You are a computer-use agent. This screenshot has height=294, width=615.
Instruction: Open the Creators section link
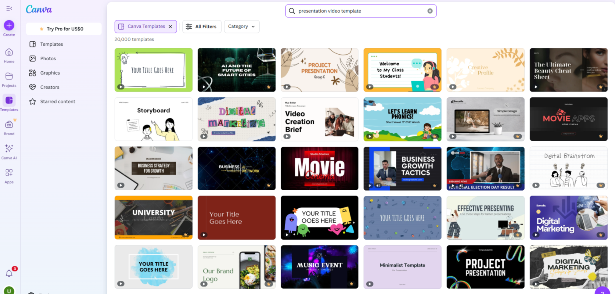pyautogui.click(x=49, y=87)
